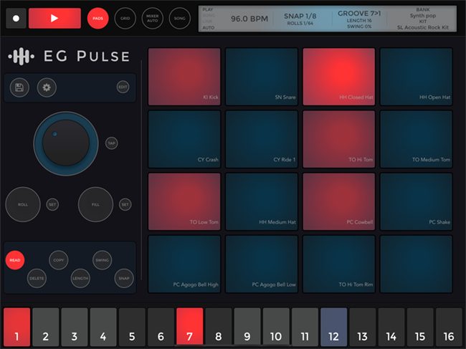Hit the HH Closed Hat pad
The width and height of the screenshot is (466, 349).
(338, 77)
